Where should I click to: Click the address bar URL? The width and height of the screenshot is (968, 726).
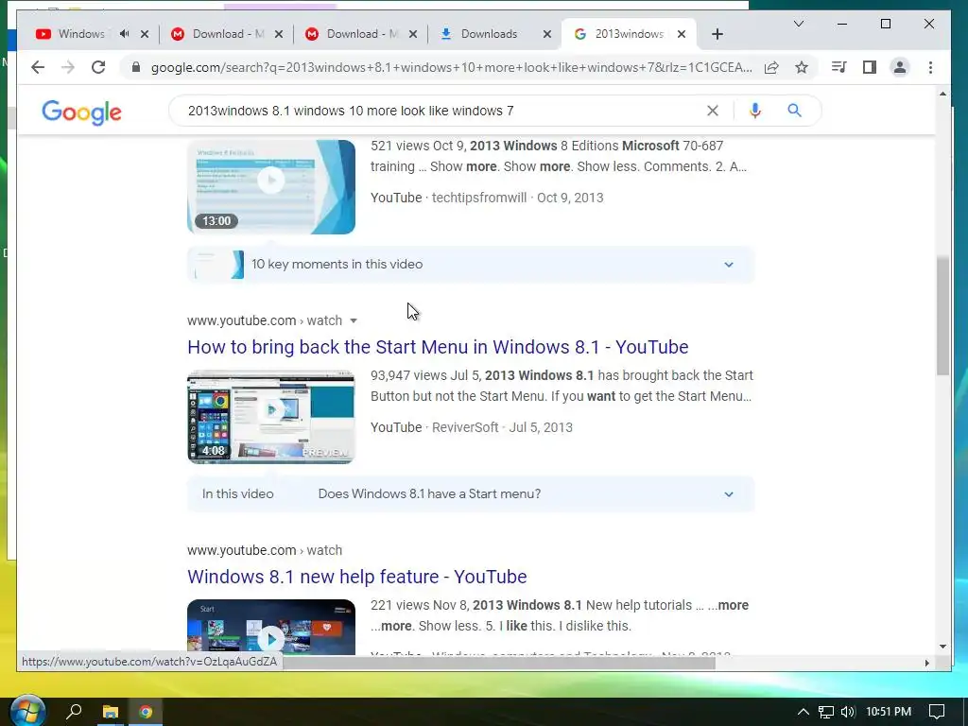(x=451, y=67)
